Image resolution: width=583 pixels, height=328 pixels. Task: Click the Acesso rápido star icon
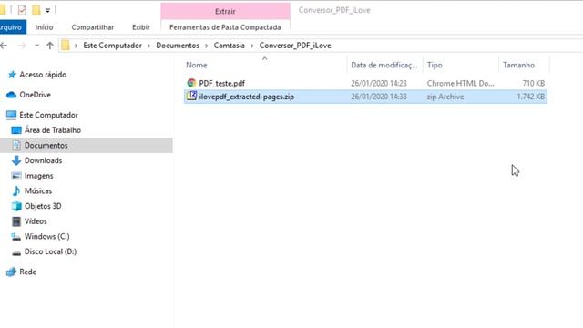(12, 75)
